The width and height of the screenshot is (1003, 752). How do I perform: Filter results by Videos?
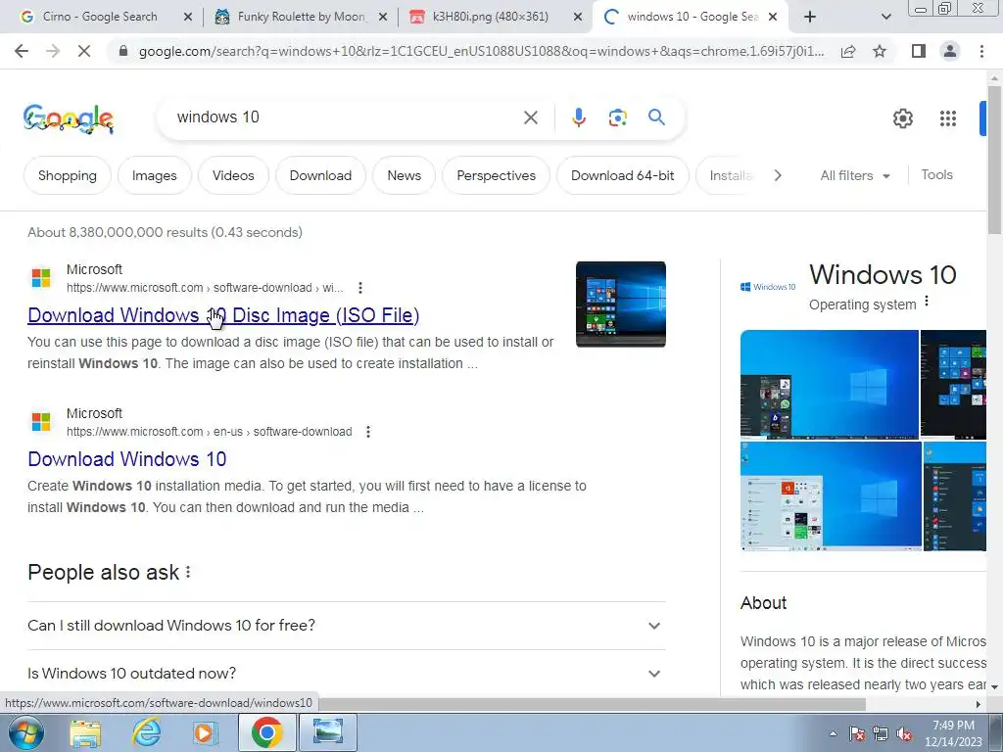233,175
